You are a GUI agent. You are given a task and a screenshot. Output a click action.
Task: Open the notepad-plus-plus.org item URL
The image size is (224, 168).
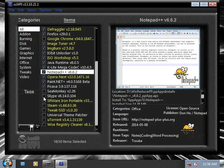click(153, 120)
